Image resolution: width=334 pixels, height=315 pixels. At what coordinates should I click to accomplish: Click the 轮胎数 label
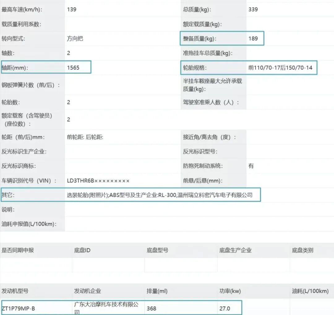click(11, 102)
